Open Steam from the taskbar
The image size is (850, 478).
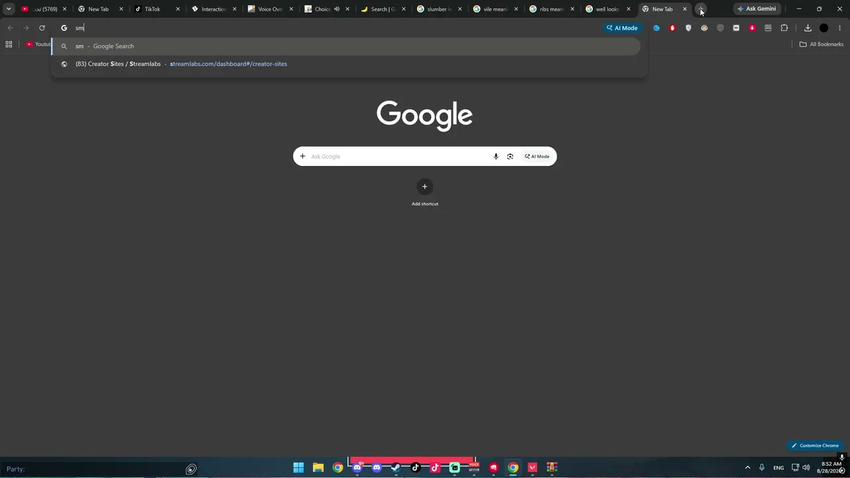coord(396,467)
